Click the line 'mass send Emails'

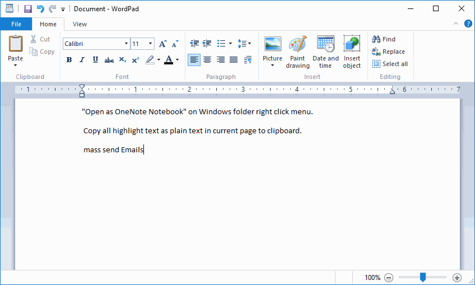[113, 149]
